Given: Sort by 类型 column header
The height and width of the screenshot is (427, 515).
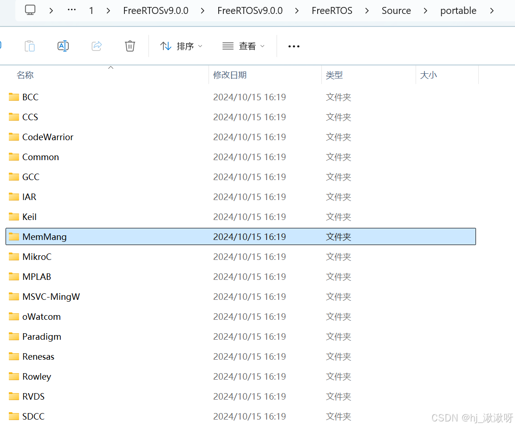Looking at the screenshot, I should [334, 75].
